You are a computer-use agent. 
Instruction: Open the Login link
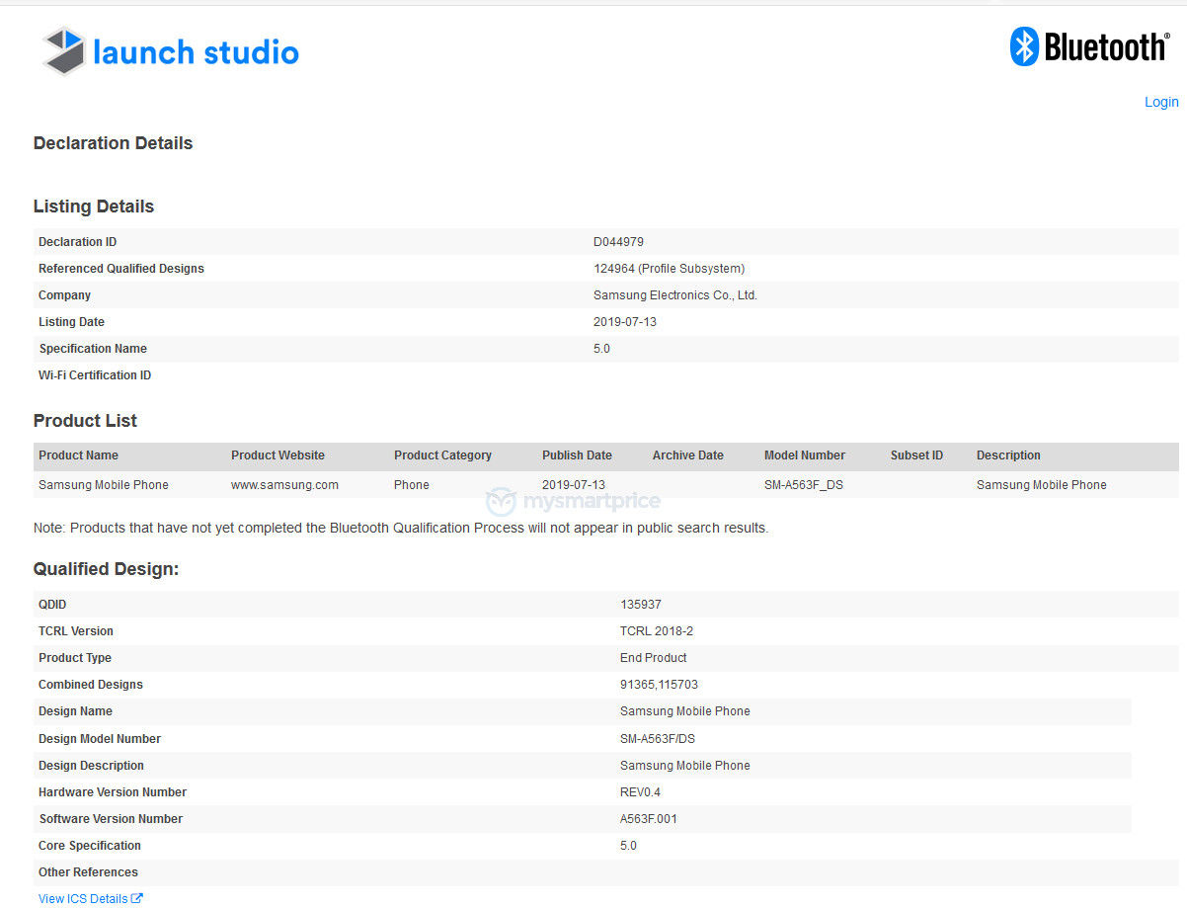coord(1161,102)
